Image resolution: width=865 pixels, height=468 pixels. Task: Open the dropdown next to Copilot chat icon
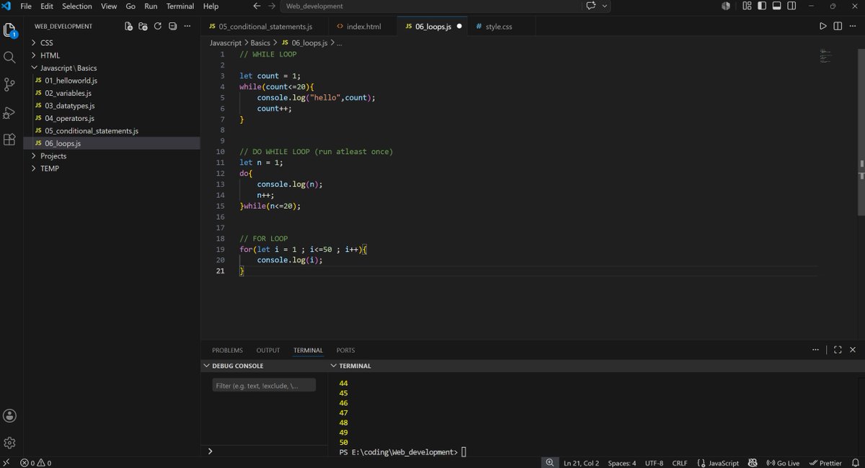(605, 6)
